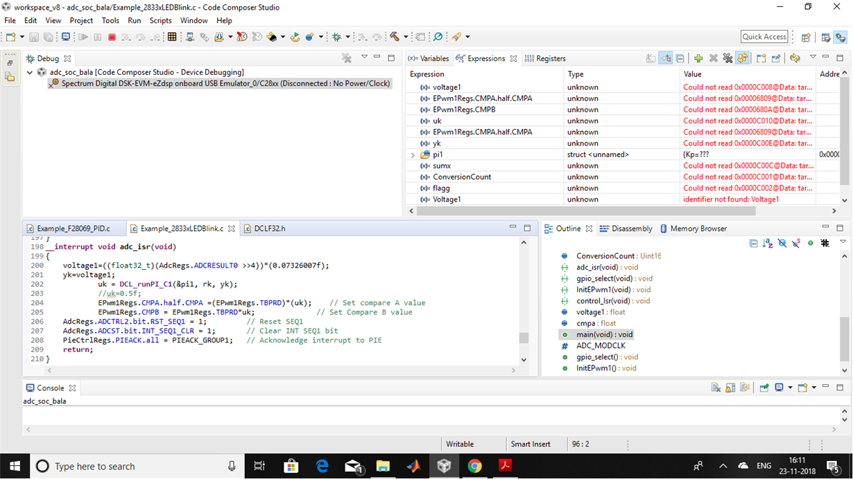
Task: Select the Spectrum Digital emulator debug entry
Action: 219,83
